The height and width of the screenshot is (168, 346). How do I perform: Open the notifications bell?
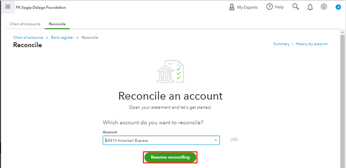[310, 7]
